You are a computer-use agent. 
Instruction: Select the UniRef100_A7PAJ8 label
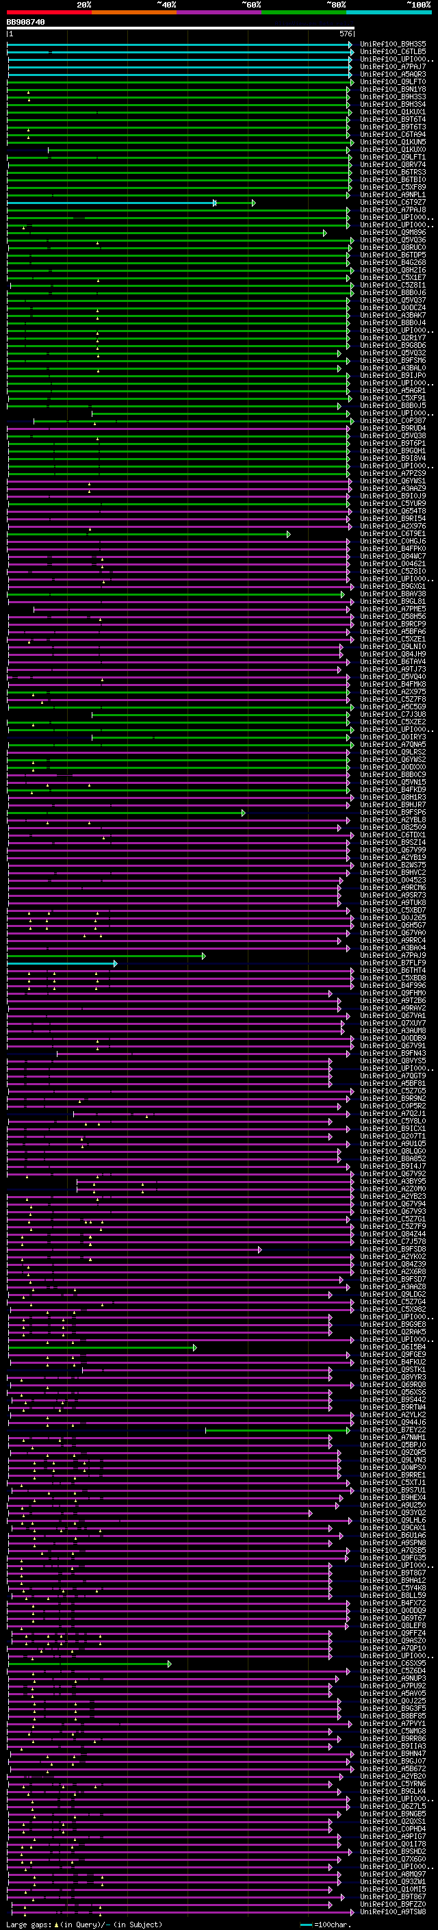click(x=393, y=209)
